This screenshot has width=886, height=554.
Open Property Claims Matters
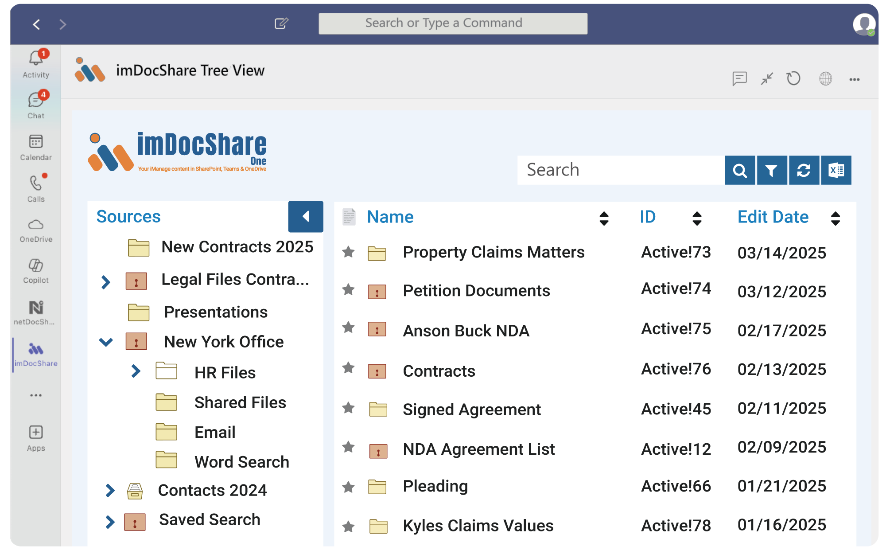pyautogui.click(x=494, y=252)
